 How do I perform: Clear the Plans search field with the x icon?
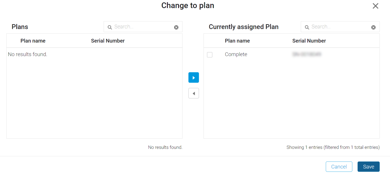click(x=176, y=27)
